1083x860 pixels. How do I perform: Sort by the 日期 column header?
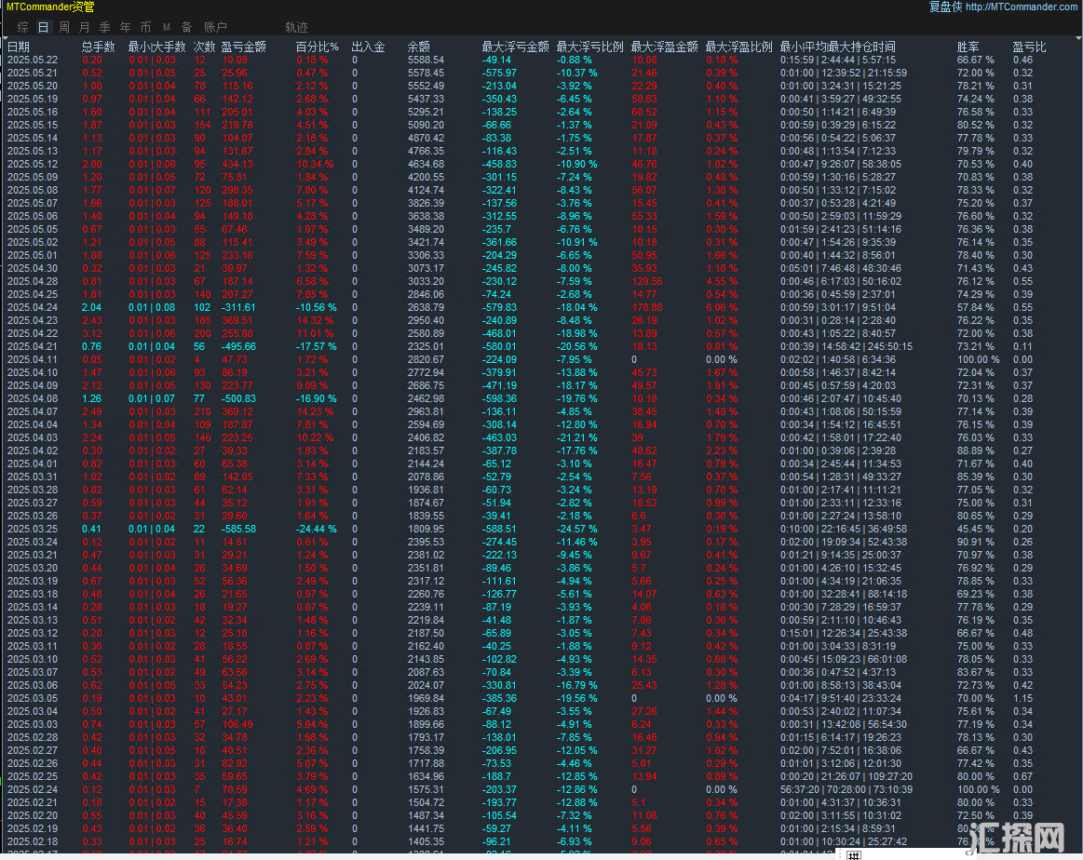[x=19, y=47]
